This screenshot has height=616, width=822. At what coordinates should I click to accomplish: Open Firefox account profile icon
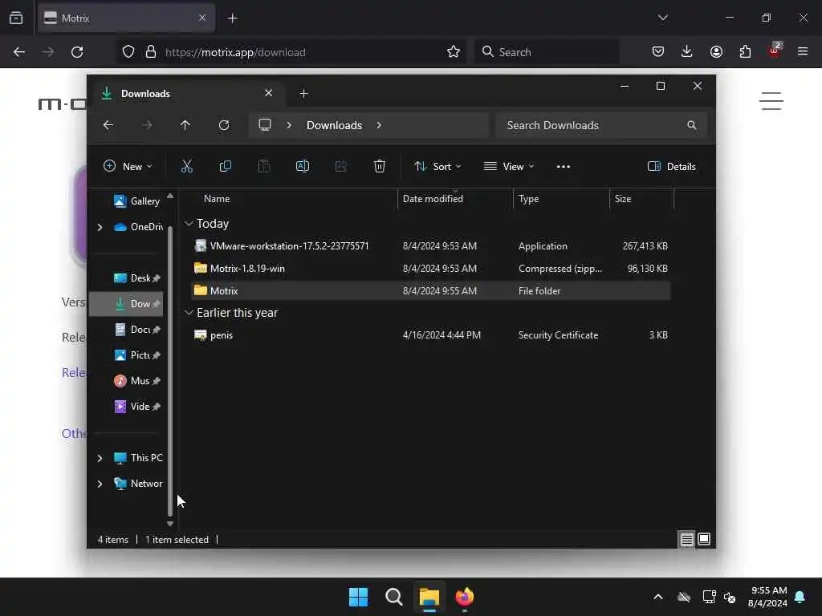pyautogui.click(x=716, y=51)
